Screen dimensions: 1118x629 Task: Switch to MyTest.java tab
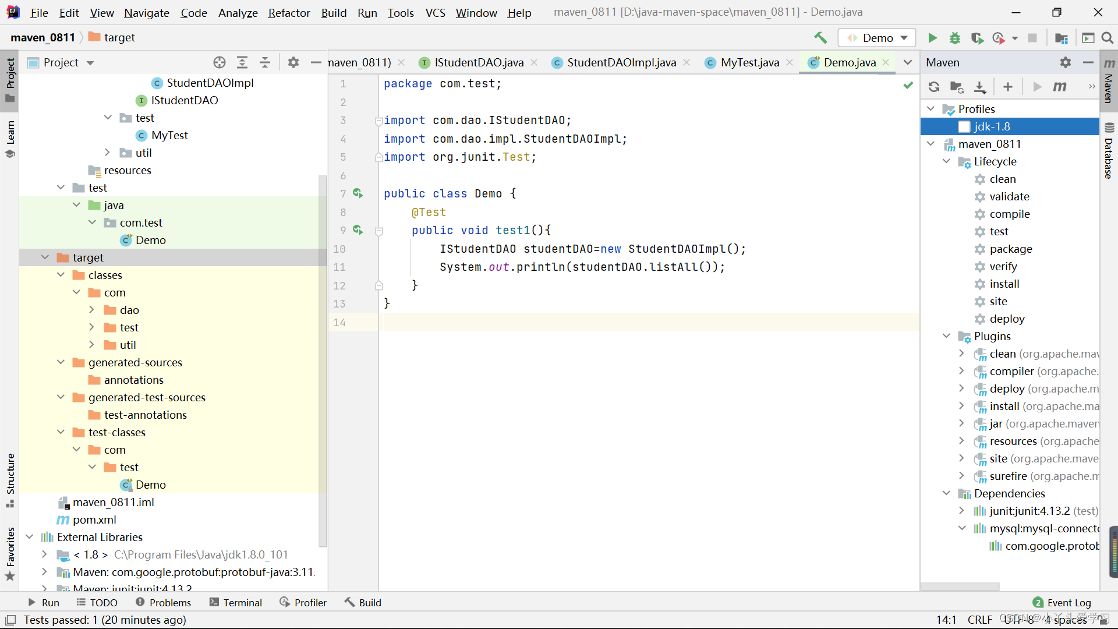click(749, 62)
